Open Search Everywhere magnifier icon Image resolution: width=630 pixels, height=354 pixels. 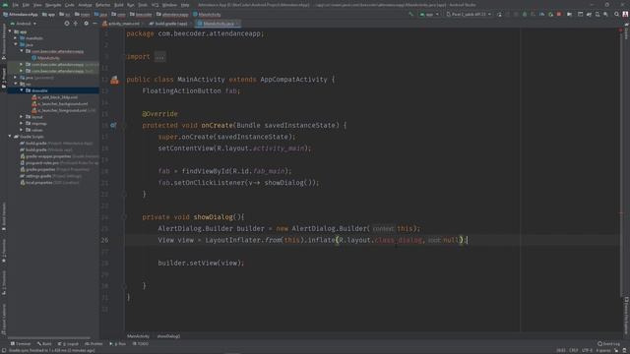click(x=617, y=15)
